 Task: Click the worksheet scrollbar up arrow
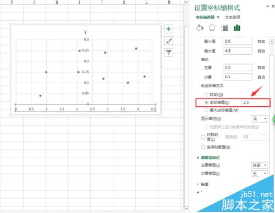coord(186,2)
